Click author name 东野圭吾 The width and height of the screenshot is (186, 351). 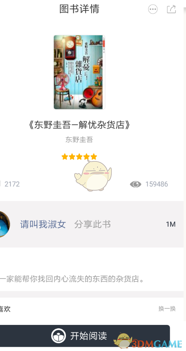79,140
